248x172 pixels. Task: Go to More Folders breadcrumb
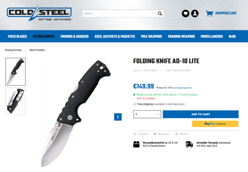(x=37, y=50)
